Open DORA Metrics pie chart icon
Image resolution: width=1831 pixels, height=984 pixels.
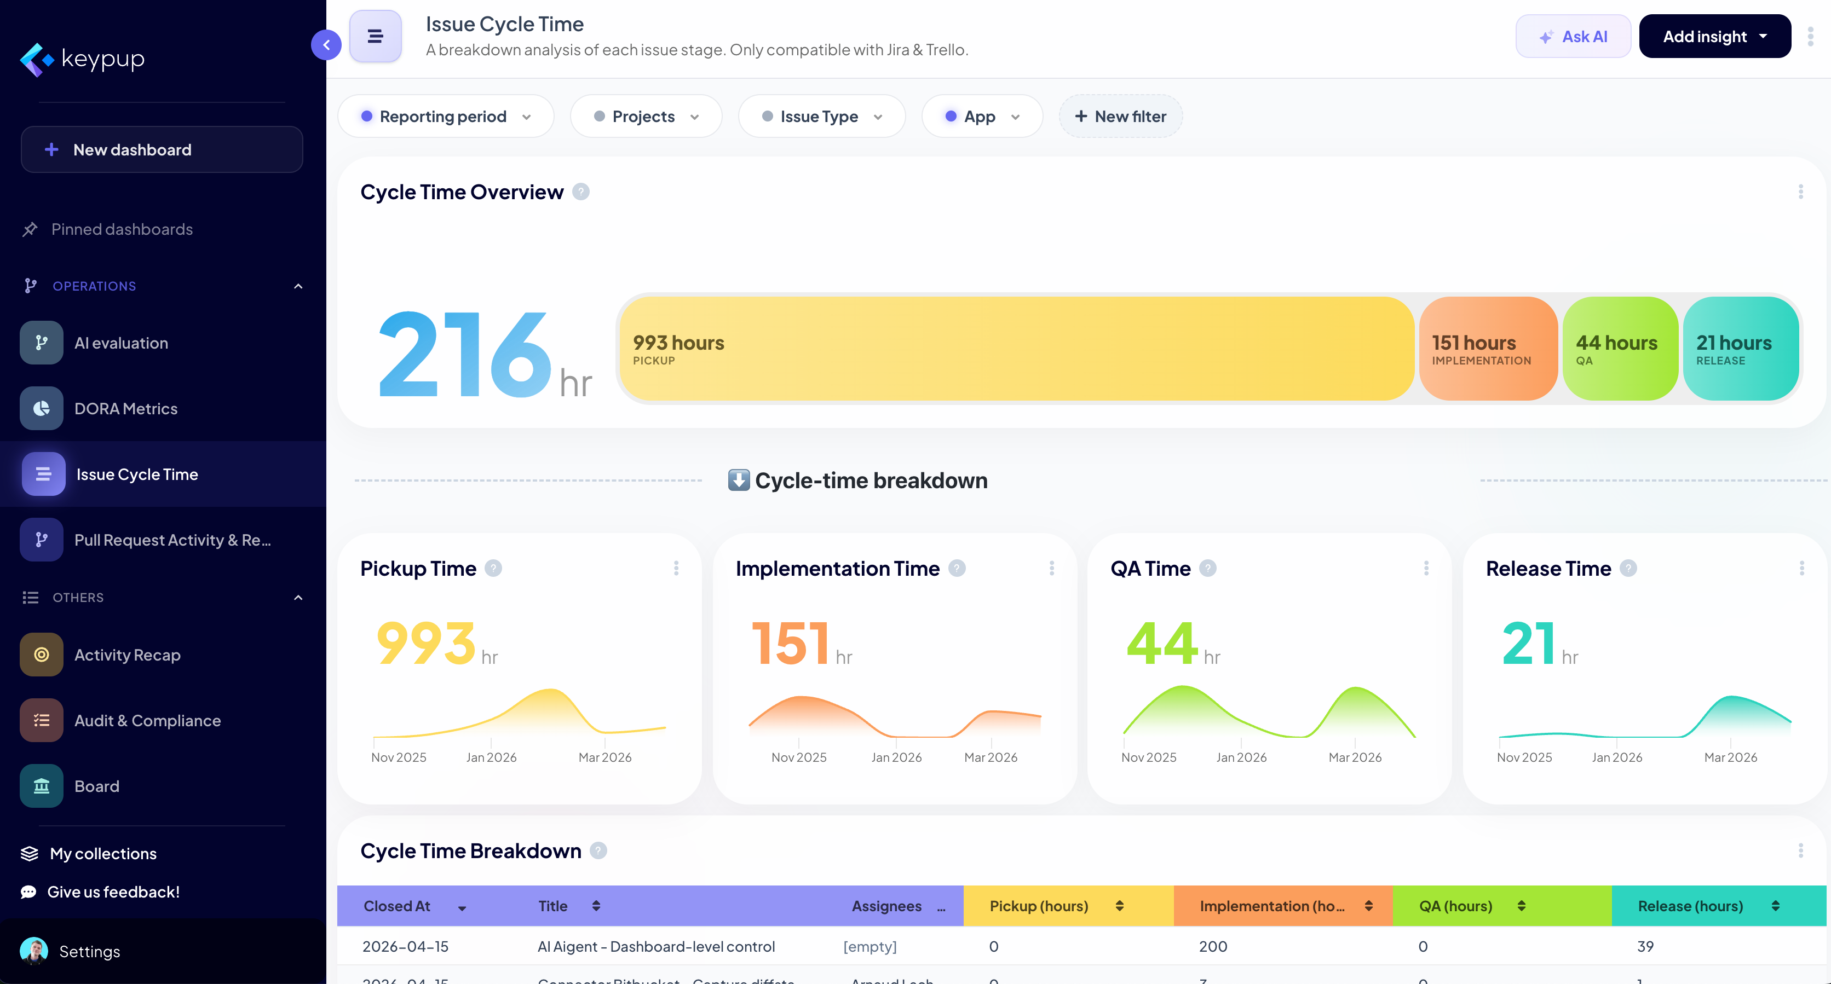(x=42, y=408)
